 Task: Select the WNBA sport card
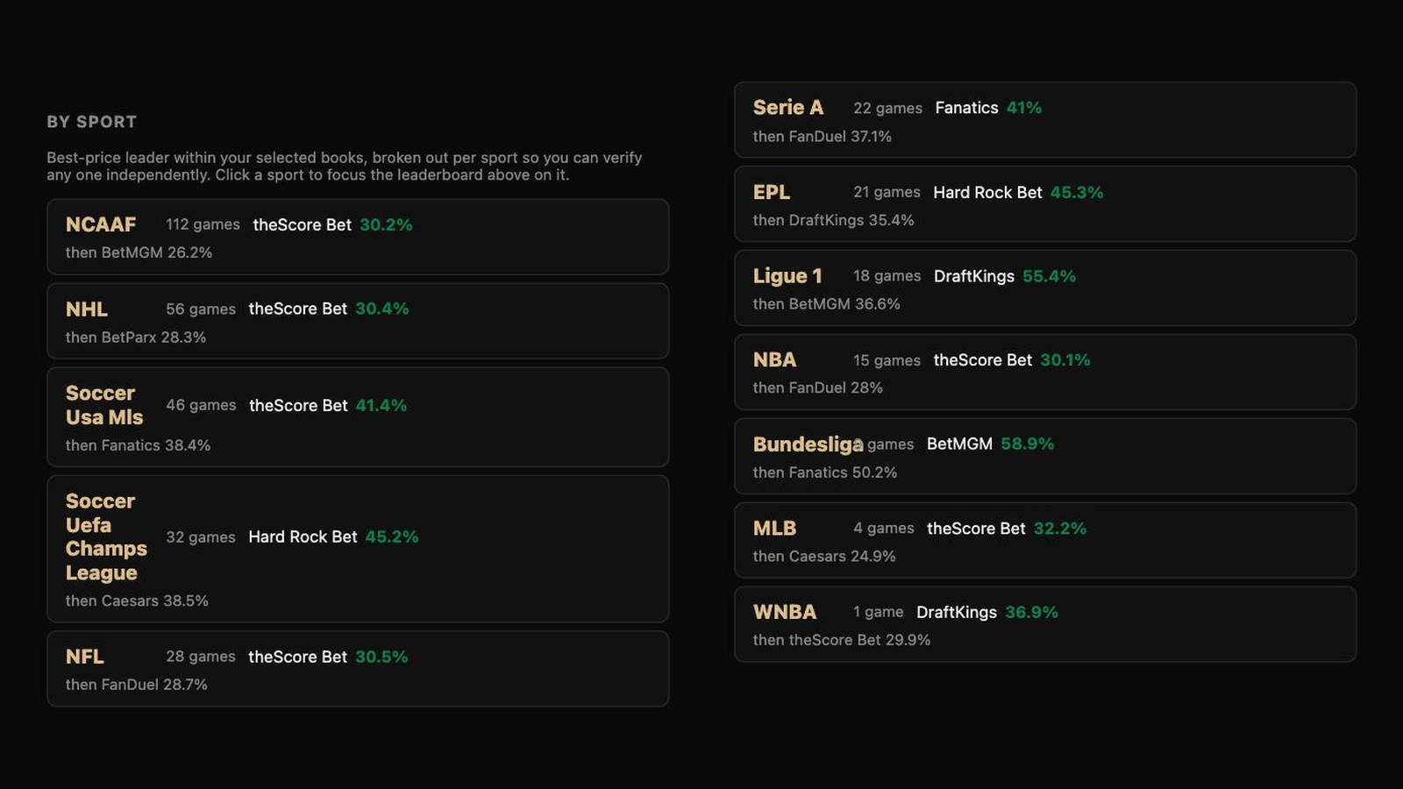pos(1045,624)
